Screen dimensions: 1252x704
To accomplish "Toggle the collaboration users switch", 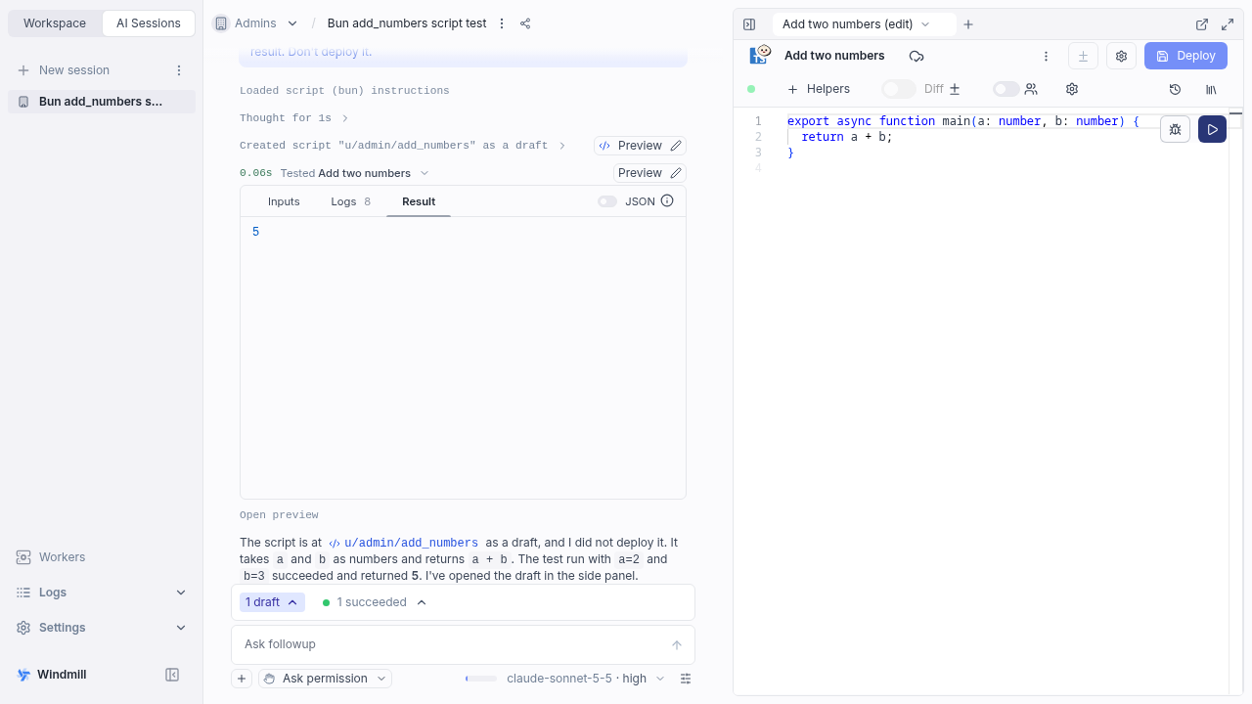I will [1006, 89].
